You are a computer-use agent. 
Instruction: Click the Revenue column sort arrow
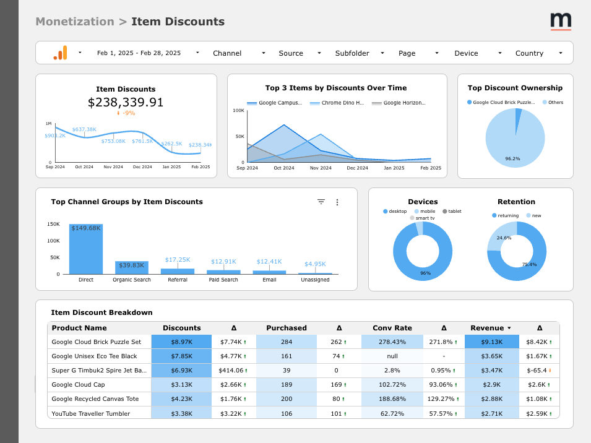[x=509, y=328]
